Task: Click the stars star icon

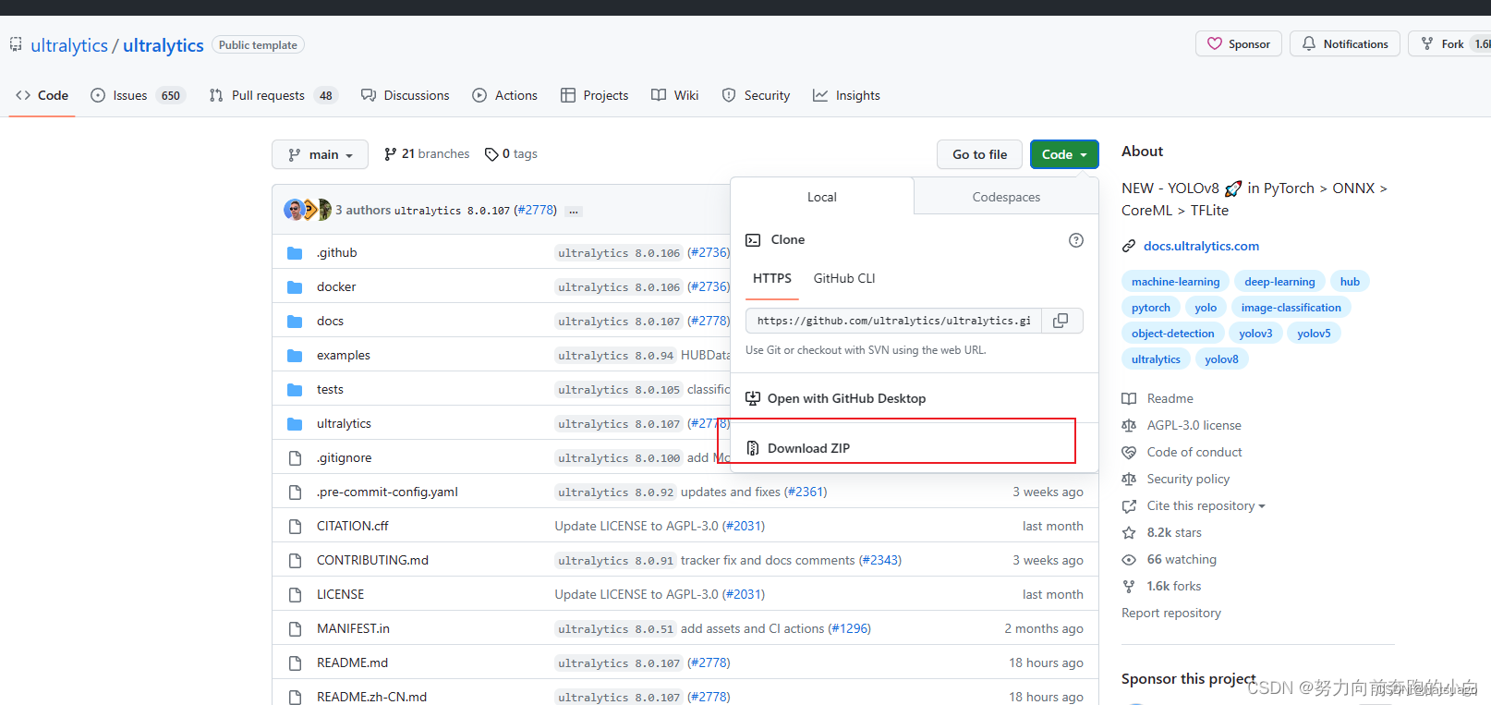Action: (1129, 532)
